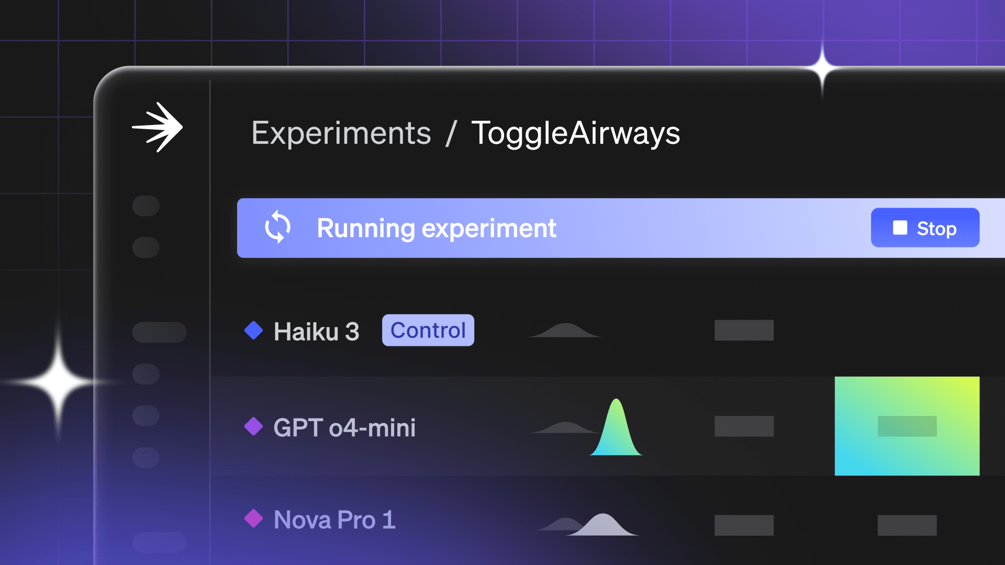Click the magenta diamond beside Nova Pro 1
The image size is (1005, 565).
click(254, 519)
